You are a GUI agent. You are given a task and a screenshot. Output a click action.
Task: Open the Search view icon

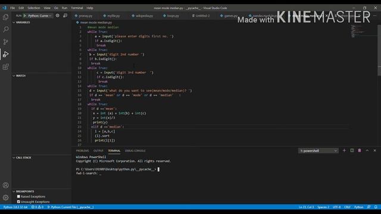click(5, 29)
